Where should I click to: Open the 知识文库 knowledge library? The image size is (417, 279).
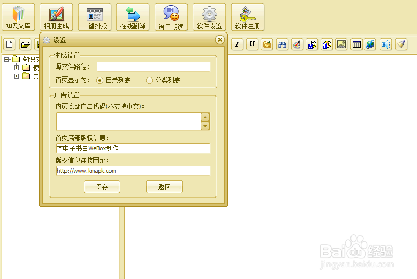pos(18,17)
